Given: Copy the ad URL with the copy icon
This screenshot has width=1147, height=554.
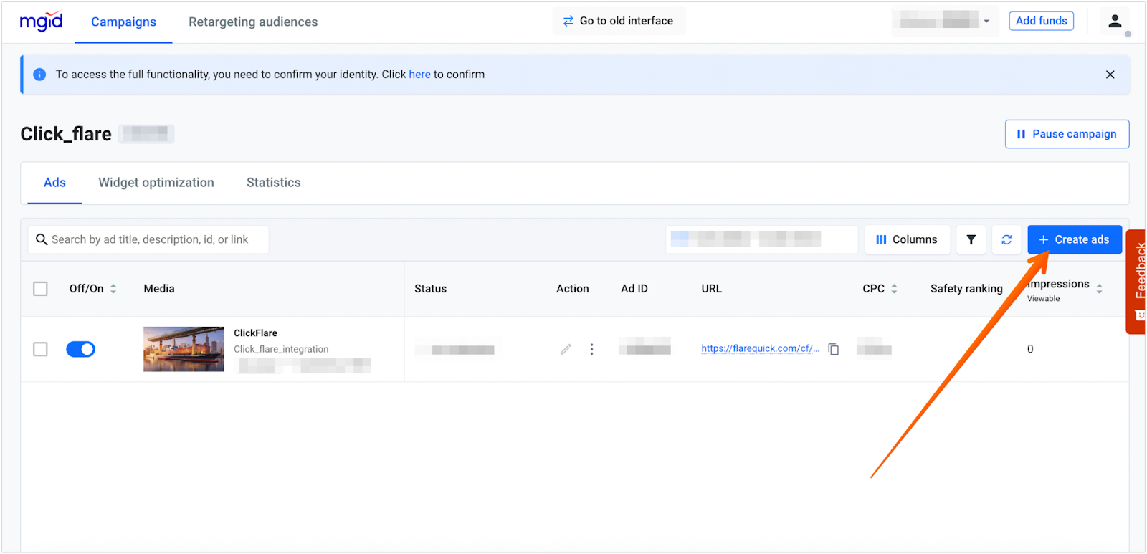Looking at the screenshot, I should 834,349.
